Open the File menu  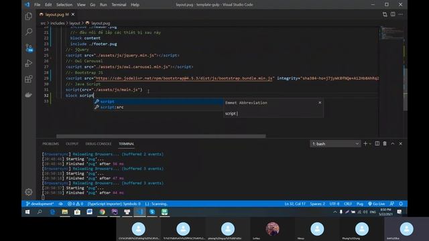tap(38, 5)
